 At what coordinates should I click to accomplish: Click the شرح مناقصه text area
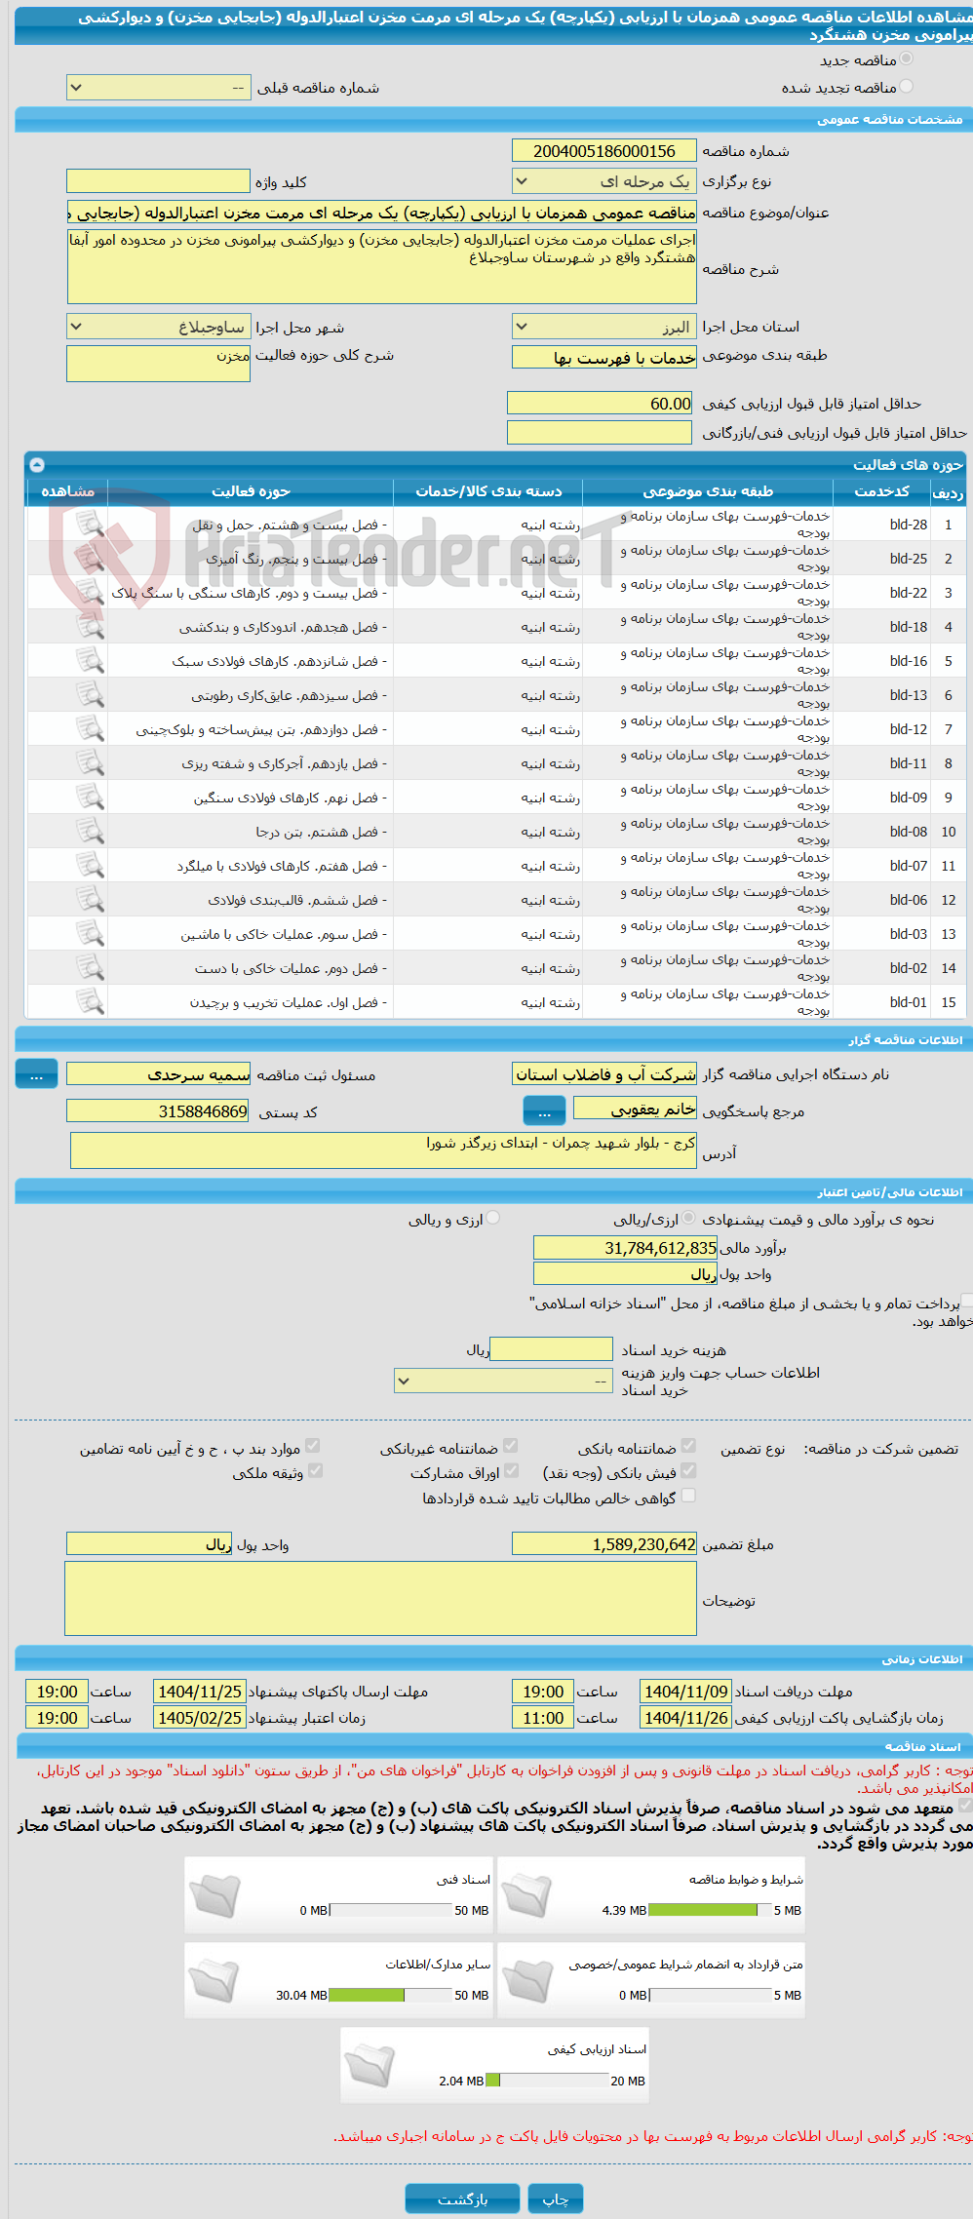tap(382, 266)
